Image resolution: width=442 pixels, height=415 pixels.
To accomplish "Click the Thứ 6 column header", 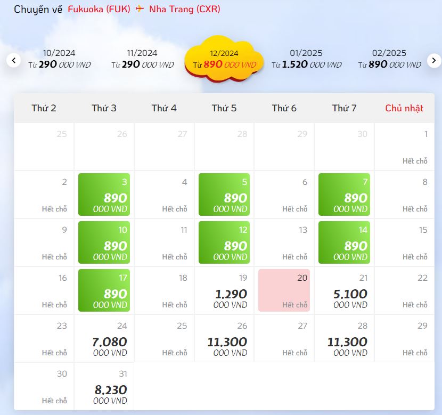I will point(284,108).
